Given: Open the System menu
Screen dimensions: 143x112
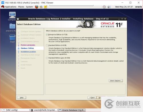Looking at the screenshot, I should coord(29,7).
